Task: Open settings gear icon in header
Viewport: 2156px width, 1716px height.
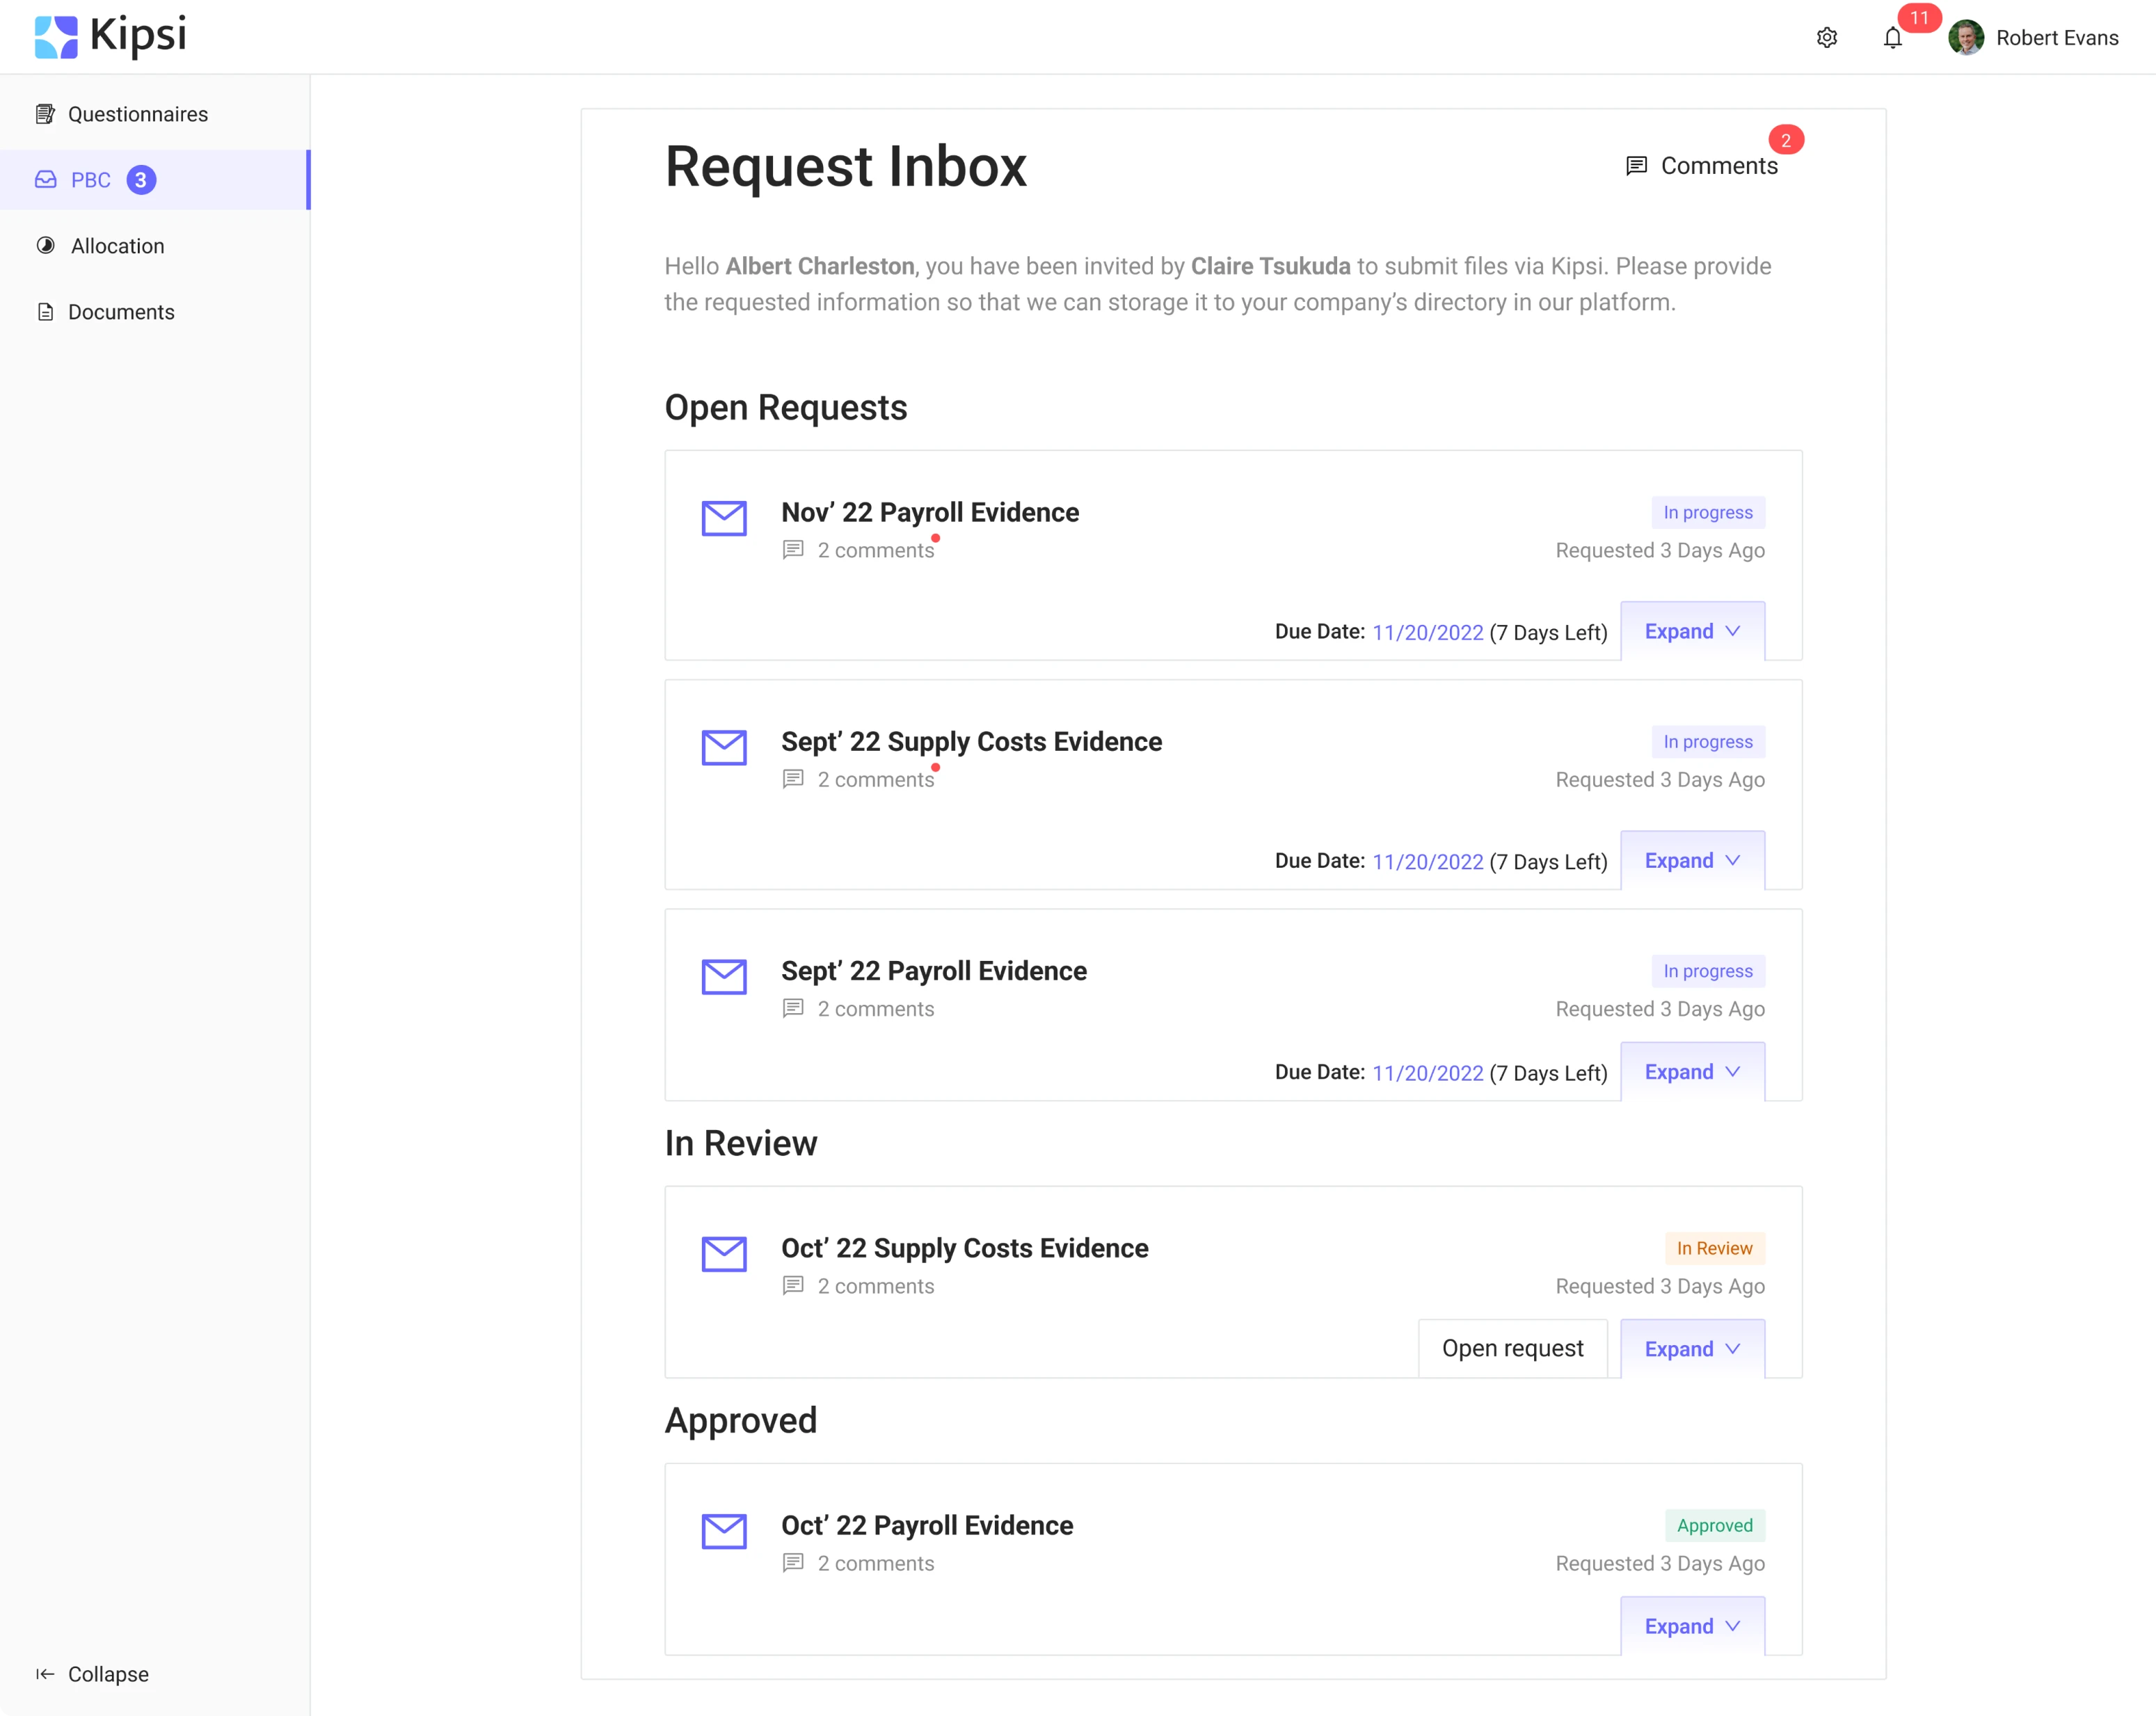Action: [x=1826, y=38]
